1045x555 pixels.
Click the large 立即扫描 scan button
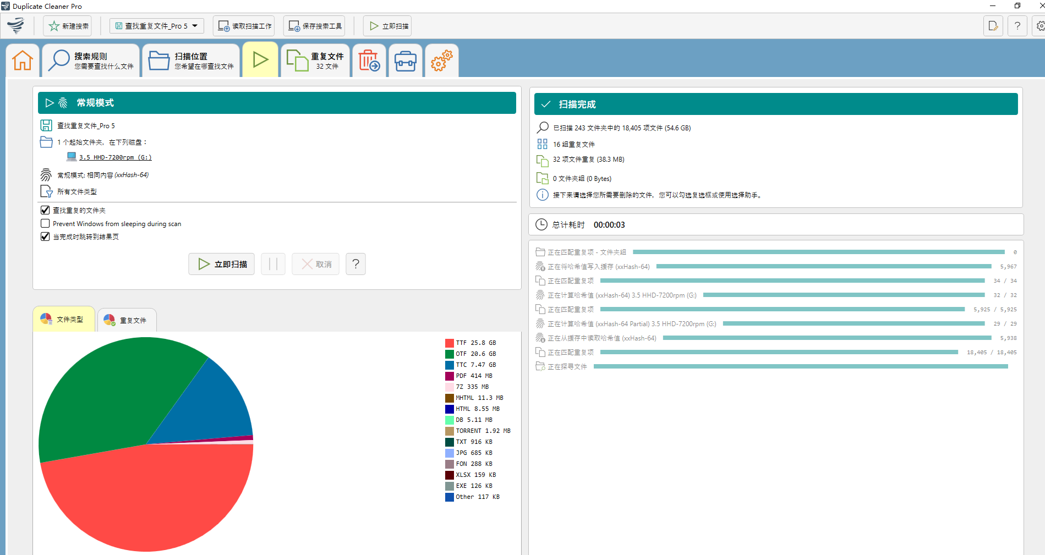pyautogui.click(x=222, y=264)
